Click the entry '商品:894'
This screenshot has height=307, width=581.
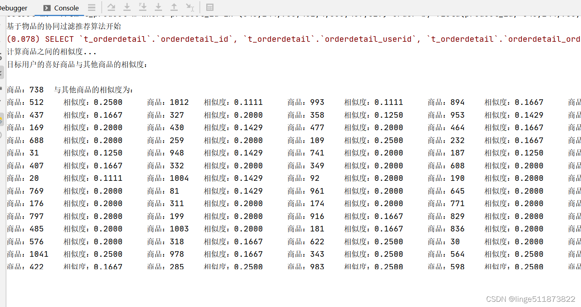pos(446,102)
